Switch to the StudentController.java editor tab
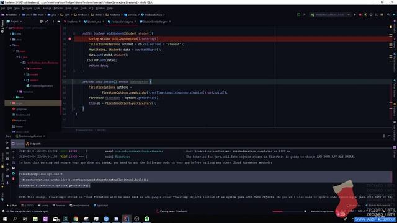The image size is (397, 223). [x=155, y=22]
